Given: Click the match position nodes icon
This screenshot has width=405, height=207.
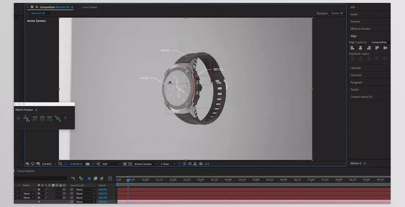Looking at the screenshot, I should tap(26, 118).
